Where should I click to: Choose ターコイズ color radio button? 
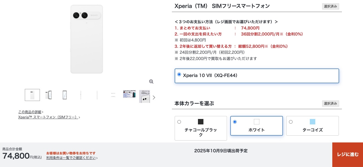[291, 122]
